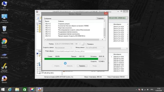
Task: Click the Авторские права status bar text
Action: pos(59,77)
